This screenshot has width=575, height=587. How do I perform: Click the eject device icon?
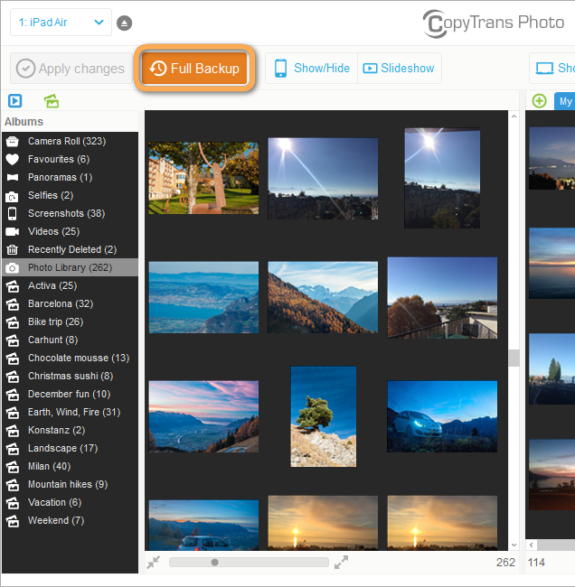point(124,23)
